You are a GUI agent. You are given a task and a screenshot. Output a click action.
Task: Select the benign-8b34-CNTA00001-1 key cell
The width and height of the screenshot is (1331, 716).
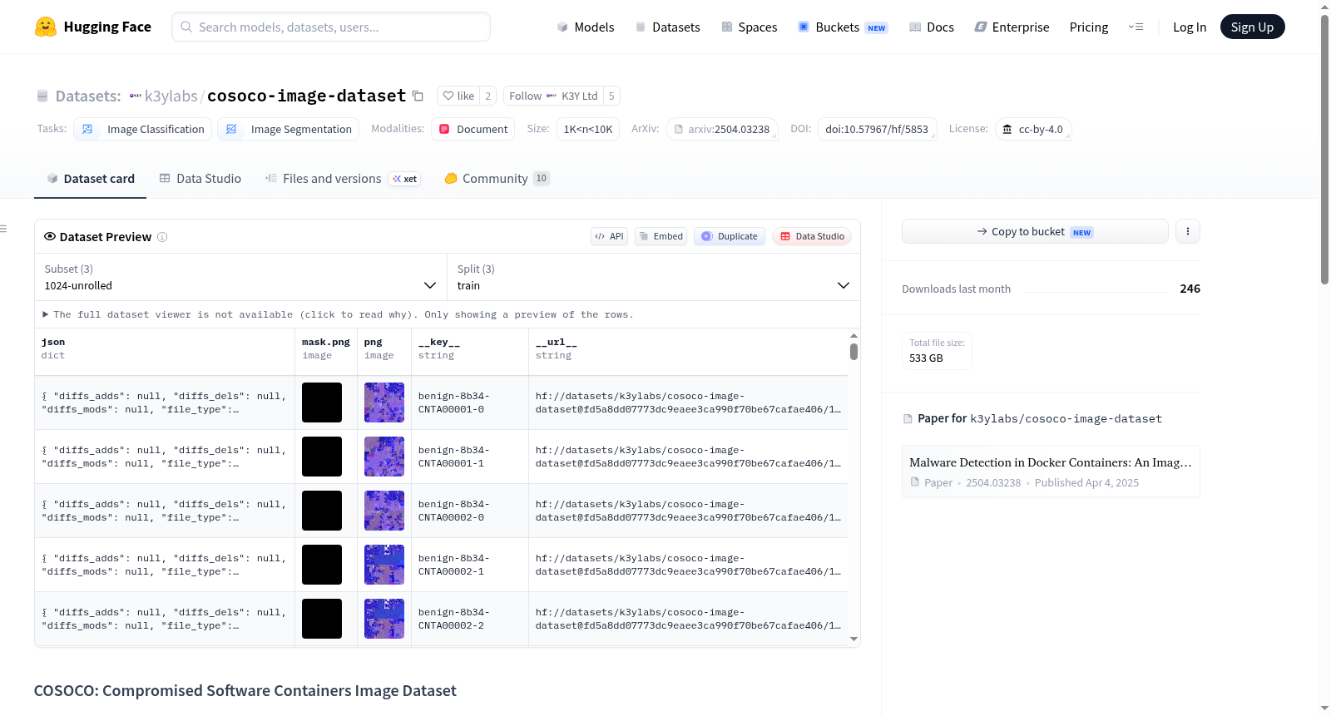click(x=470, y=457)
